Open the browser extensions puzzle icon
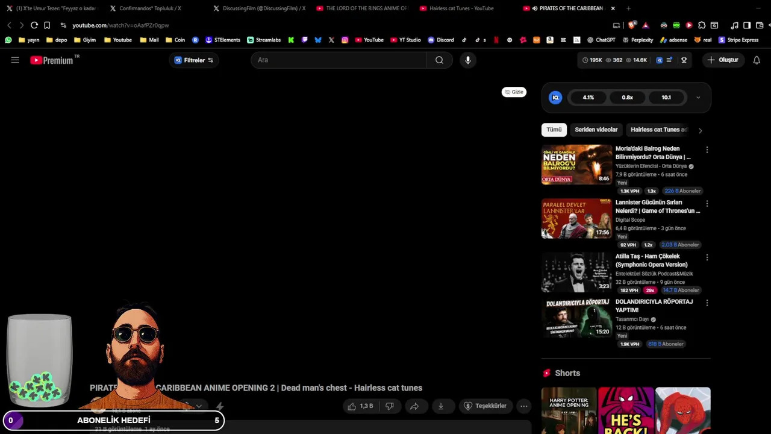The width and height of the screenshot is (771, 434). [702, 25]
